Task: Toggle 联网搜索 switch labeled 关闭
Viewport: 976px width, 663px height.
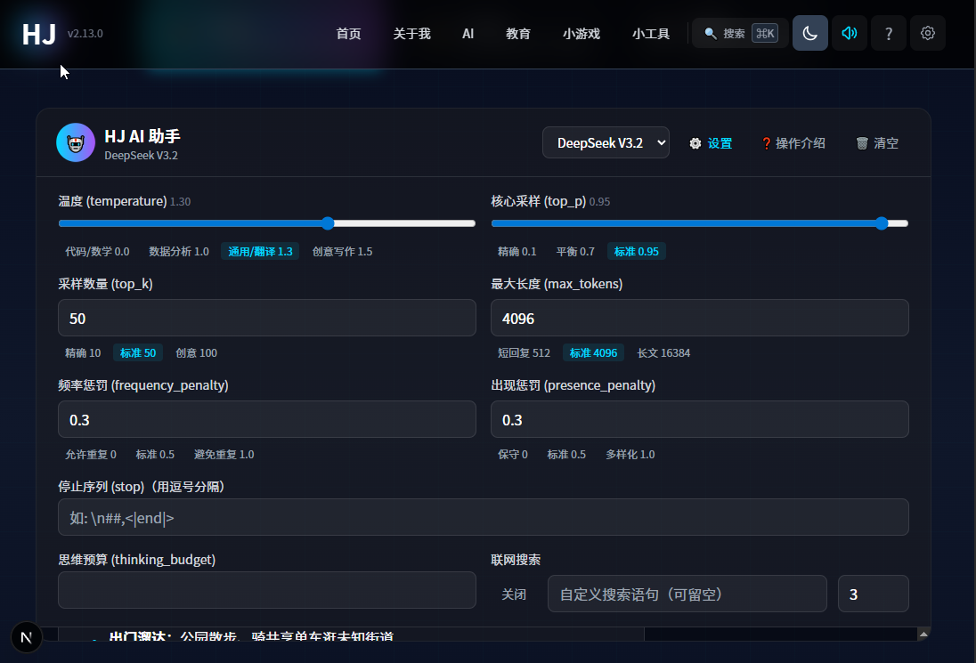Action: tap(514, 594)
